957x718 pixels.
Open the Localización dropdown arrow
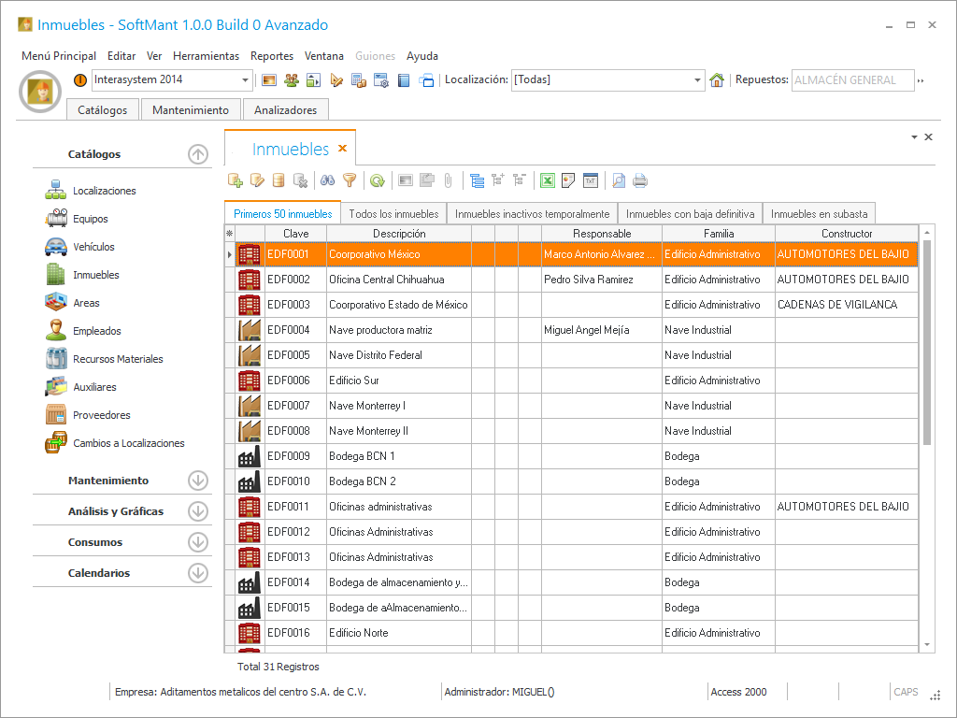(x=697, y=80)
